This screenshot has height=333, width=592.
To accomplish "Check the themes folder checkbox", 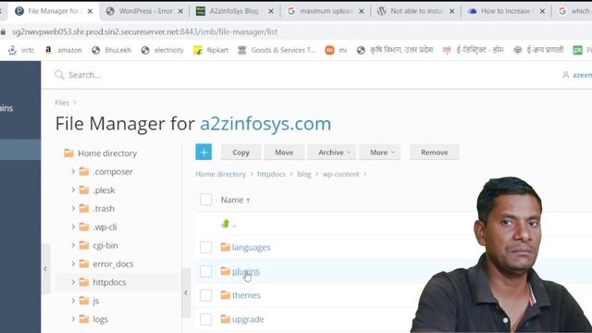I will tap(205, 295).
